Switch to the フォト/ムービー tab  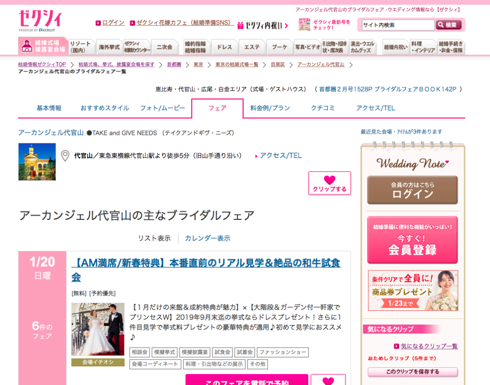[x=163, y=108]
